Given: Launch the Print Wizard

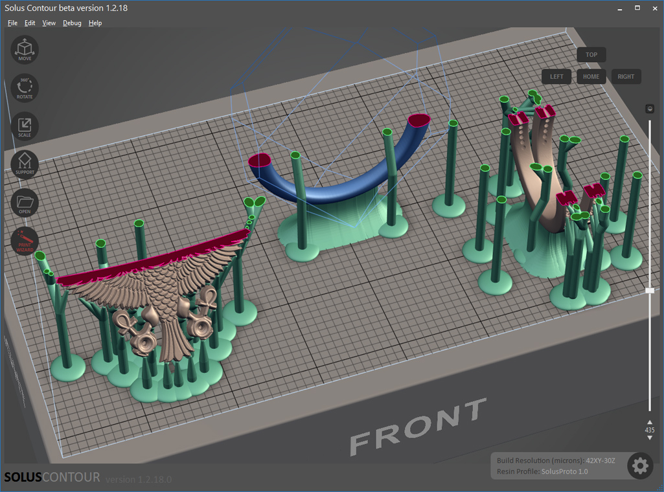Looking at the screenshot, I should tap(25, 241).
